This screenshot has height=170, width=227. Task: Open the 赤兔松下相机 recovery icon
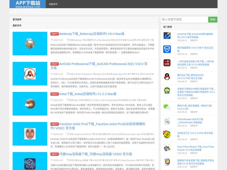[x=167, y=90]
